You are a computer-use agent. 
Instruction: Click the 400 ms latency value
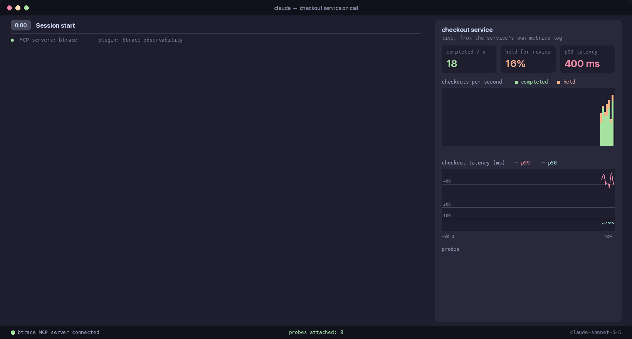[582, 64]
